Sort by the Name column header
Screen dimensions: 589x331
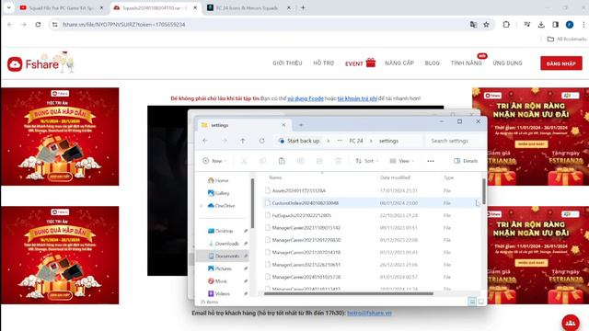(x=275, y=177)
